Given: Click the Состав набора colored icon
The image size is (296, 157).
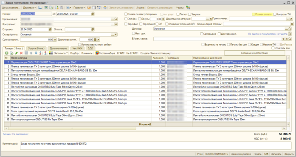Looking at the screenshot, I should (97, 53).
